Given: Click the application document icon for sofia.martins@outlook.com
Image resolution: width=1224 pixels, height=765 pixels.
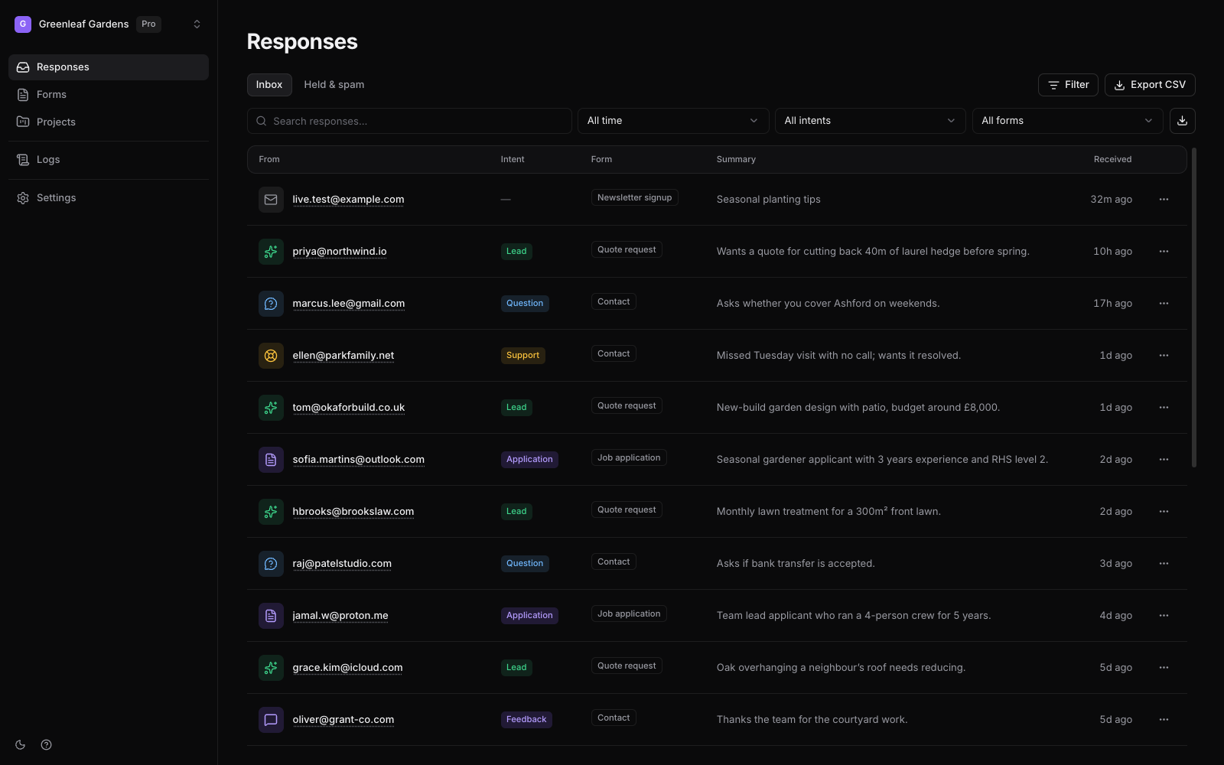Looking at the screenshot, I should [271, 460].
